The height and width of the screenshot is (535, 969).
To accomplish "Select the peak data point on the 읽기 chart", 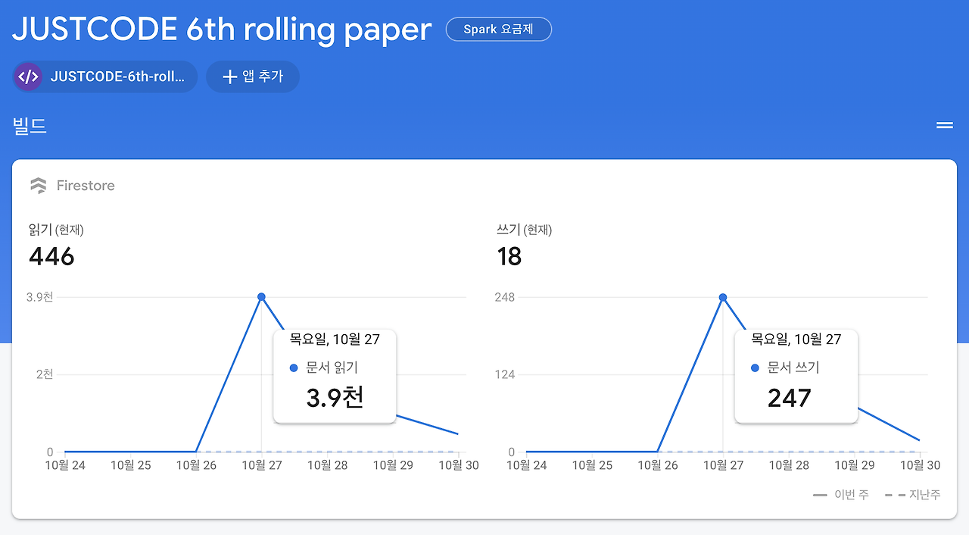I will coord(261,296).
